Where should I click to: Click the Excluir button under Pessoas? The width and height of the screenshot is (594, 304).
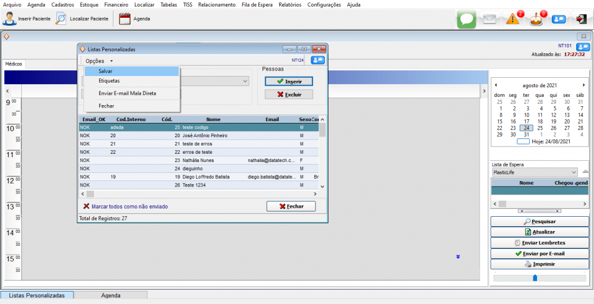pyautogui.click(x=289, y=94)
